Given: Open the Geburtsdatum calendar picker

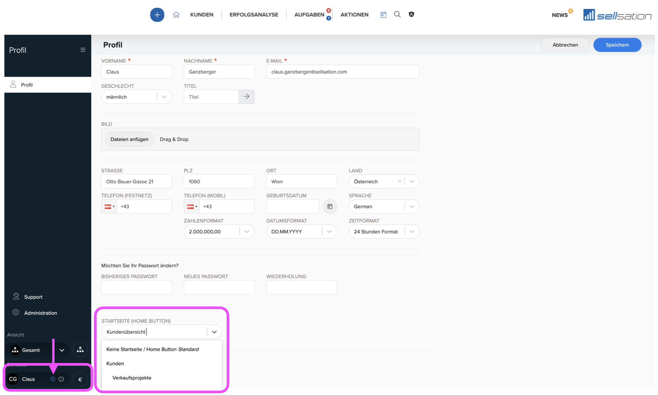Looking at the screenshot, I should click(330, 206).
